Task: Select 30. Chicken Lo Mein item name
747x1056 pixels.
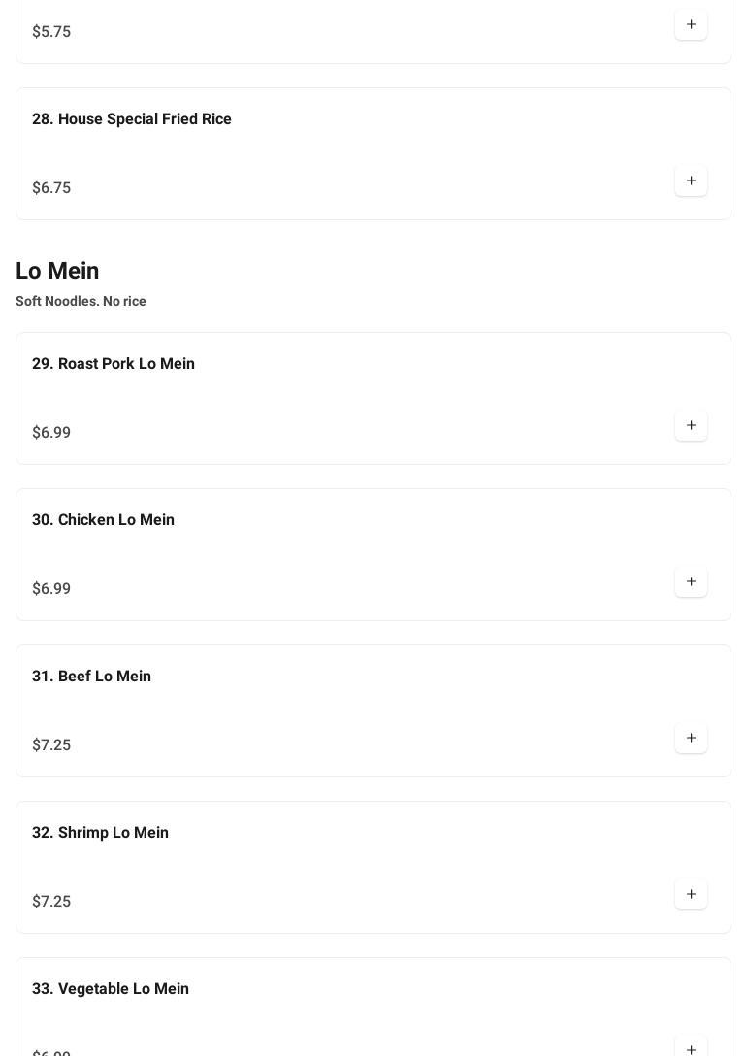Action: click(x=103, y=520)
